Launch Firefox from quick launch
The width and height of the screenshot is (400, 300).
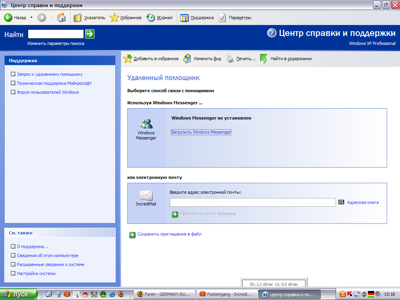click(x=121, y=294)
